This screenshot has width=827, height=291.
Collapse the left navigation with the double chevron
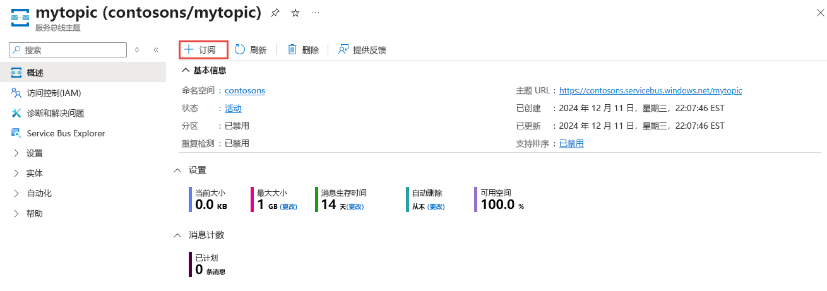(x=156, y=50)
